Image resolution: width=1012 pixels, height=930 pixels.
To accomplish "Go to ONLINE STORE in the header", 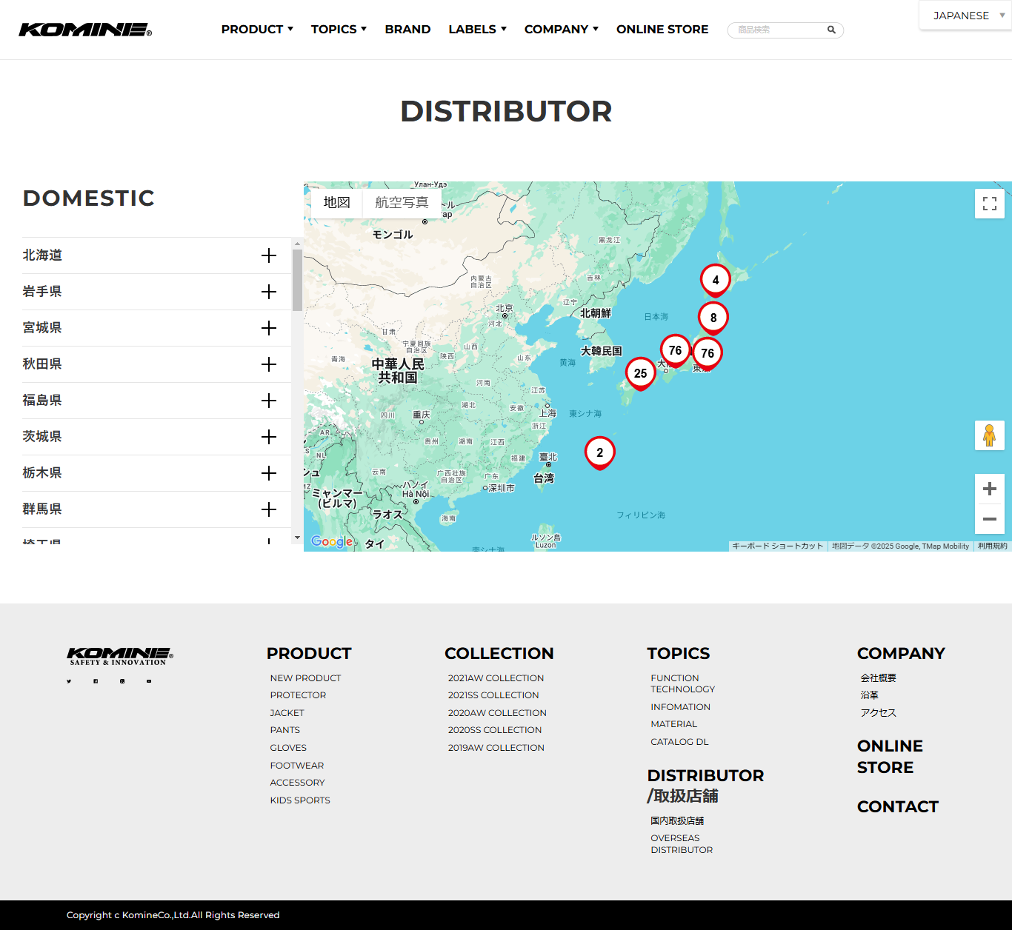I will pyautogui.click(x=662, y=30).
